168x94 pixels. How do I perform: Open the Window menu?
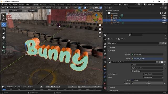22,4
